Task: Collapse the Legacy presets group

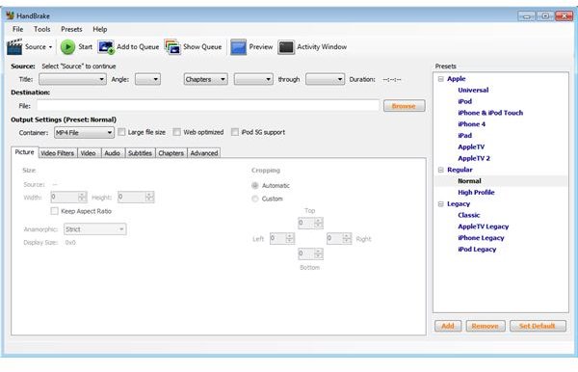Action: (440, 204)
